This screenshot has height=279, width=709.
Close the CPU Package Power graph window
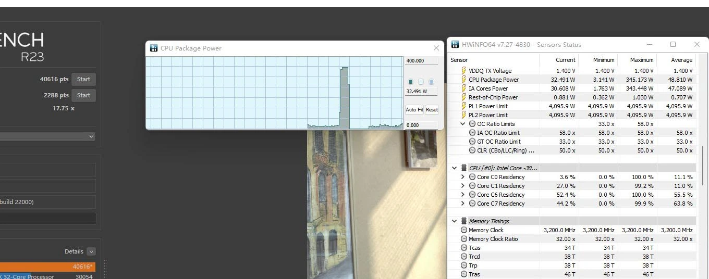[x=436, y=48]
